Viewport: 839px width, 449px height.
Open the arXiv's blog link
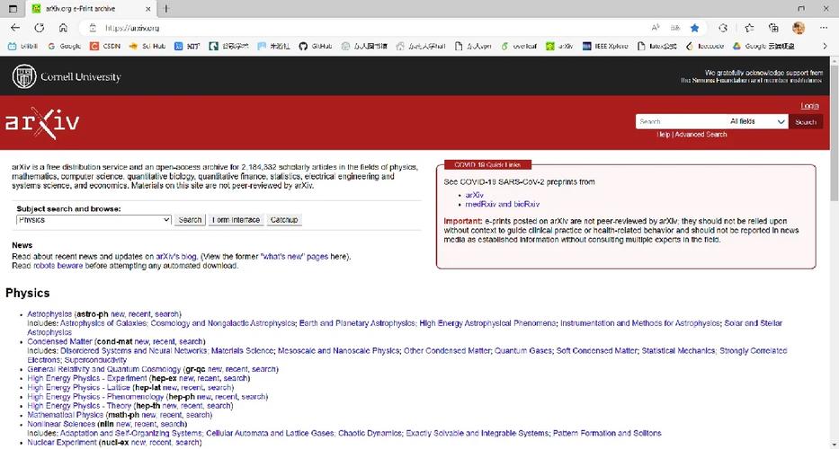tap(176, 257)
